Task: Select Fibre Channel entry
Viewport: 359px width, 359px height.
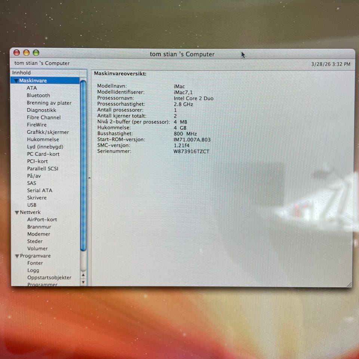Action: [44, 117]
